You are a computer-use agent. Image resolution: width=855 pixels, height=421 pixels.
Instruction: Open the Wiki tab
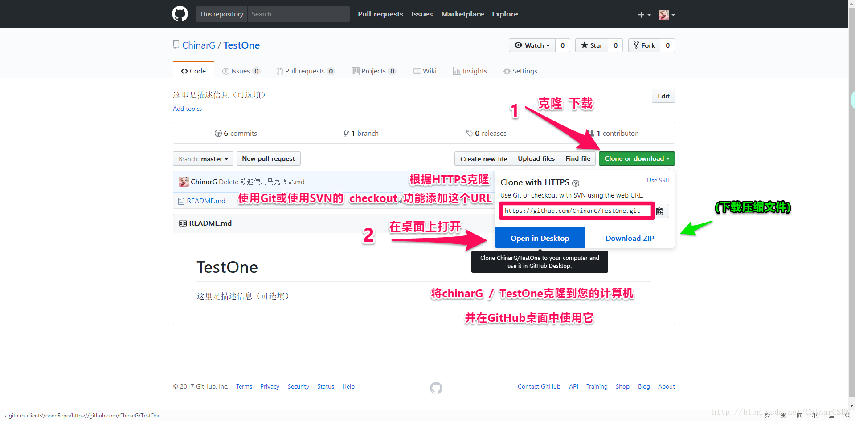pyautogui.click(x=425, y=71)
